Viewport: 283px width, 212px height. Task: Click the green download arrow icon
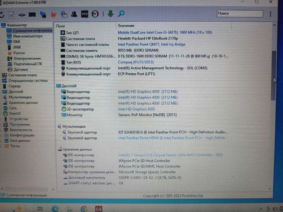pyautogui.click(x=110, y=14)
